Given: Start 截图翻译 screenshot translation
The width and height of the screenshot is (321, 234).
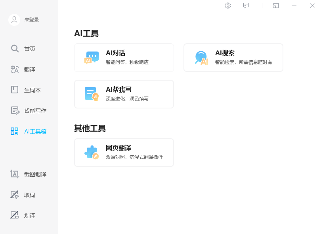Looking at the screenshot, I should pos(35,174).
